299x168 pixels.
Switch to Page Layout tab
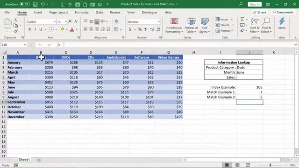click(x=58, y=12)
